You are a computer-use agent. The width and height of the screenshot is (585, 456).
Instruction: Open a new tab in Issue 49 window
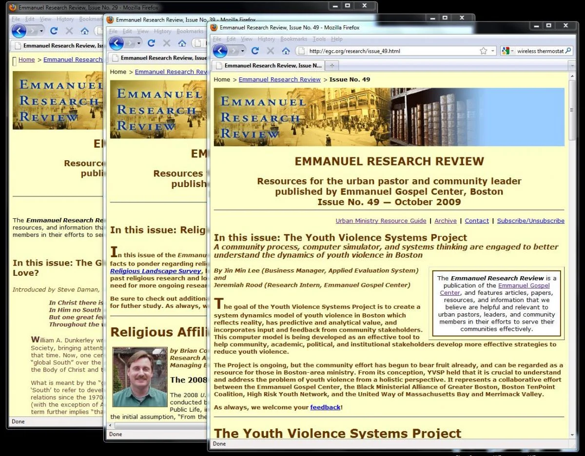(332, 65)
